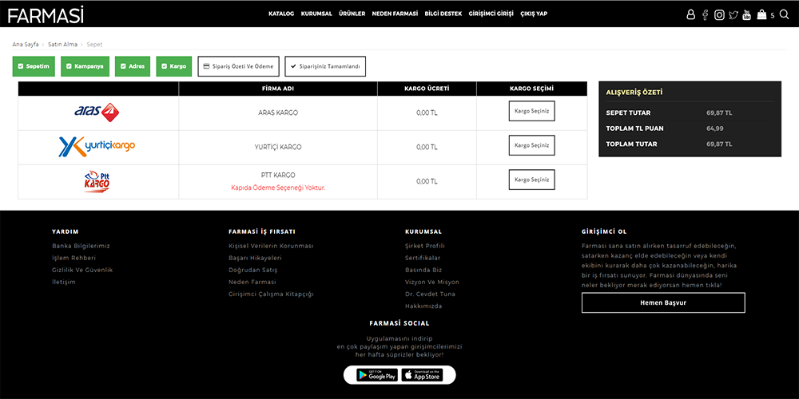Open NEDEN FARMASİ menu item

pyautogui.click(x=395, y=14)
